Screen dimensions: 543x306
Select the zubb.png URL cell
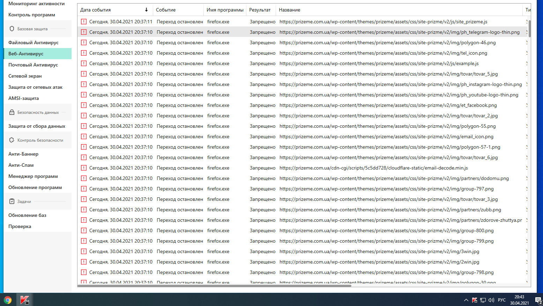tap(390, 210)
